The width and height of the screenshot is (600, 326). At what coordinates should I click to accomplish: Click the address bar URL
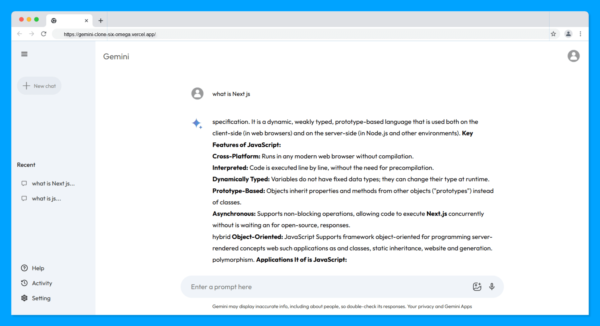tap(110, 34)
